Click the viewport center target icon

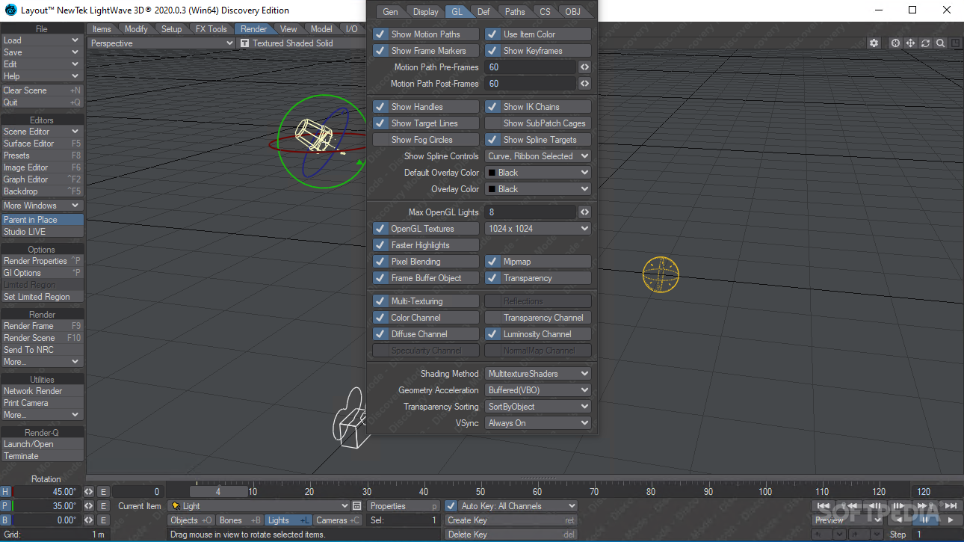point(895,43)
